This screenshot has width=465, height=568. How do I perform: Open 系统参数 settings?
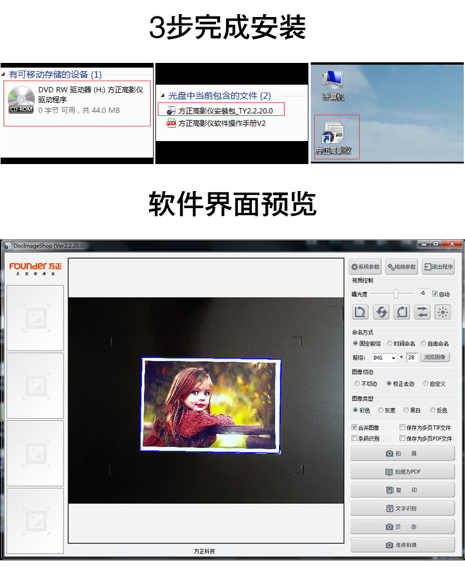[x=365, y=267]
